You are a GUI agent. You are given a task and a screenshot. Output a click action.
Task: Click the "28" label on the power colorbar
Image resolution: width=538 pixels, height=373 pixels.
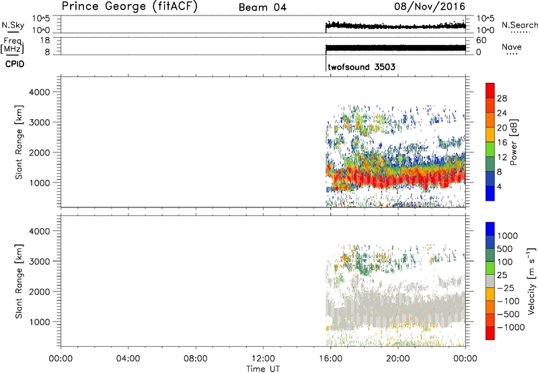pyautogui.click(x=502, y=98)
